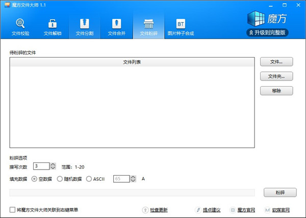The width and height of the screenshot is (306, 218).
Task: Open the 文件解锁 file unlock tool
Action: point(53,27)
